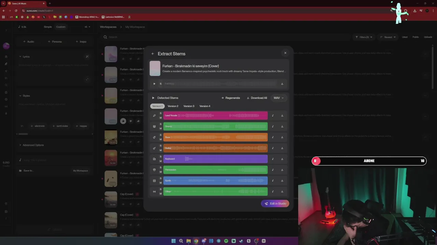Screen dimensions: 437x245
Task: Expand Advanced Options
Action: pyautogui.click(x=31, y=145)
